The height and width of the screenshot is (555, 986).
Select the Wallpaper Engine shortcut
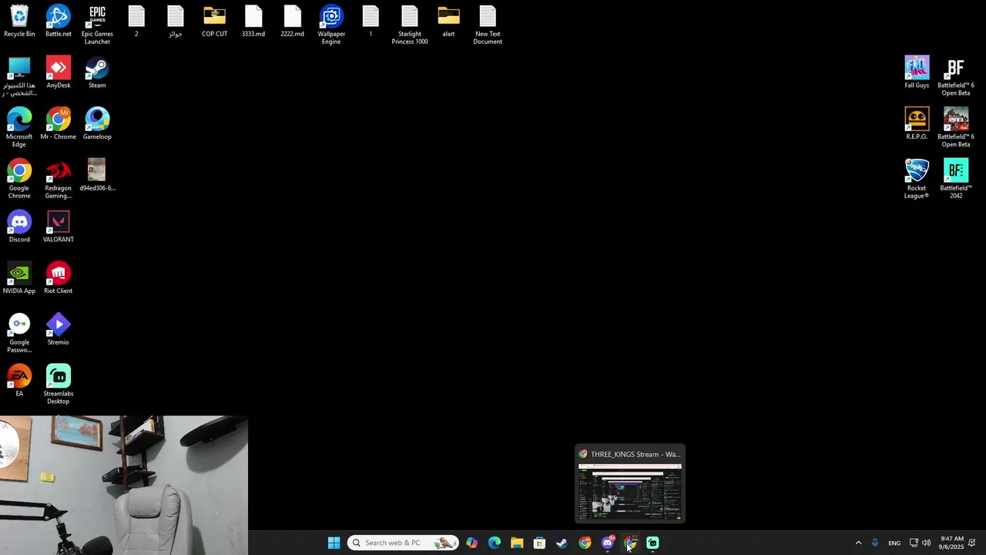click(x=331, y=25)
